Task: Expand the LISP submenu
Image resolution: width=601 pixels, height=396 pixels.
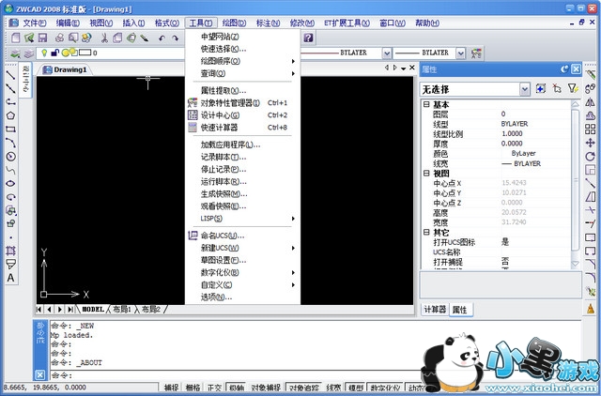Action: [x=242, y=219]
